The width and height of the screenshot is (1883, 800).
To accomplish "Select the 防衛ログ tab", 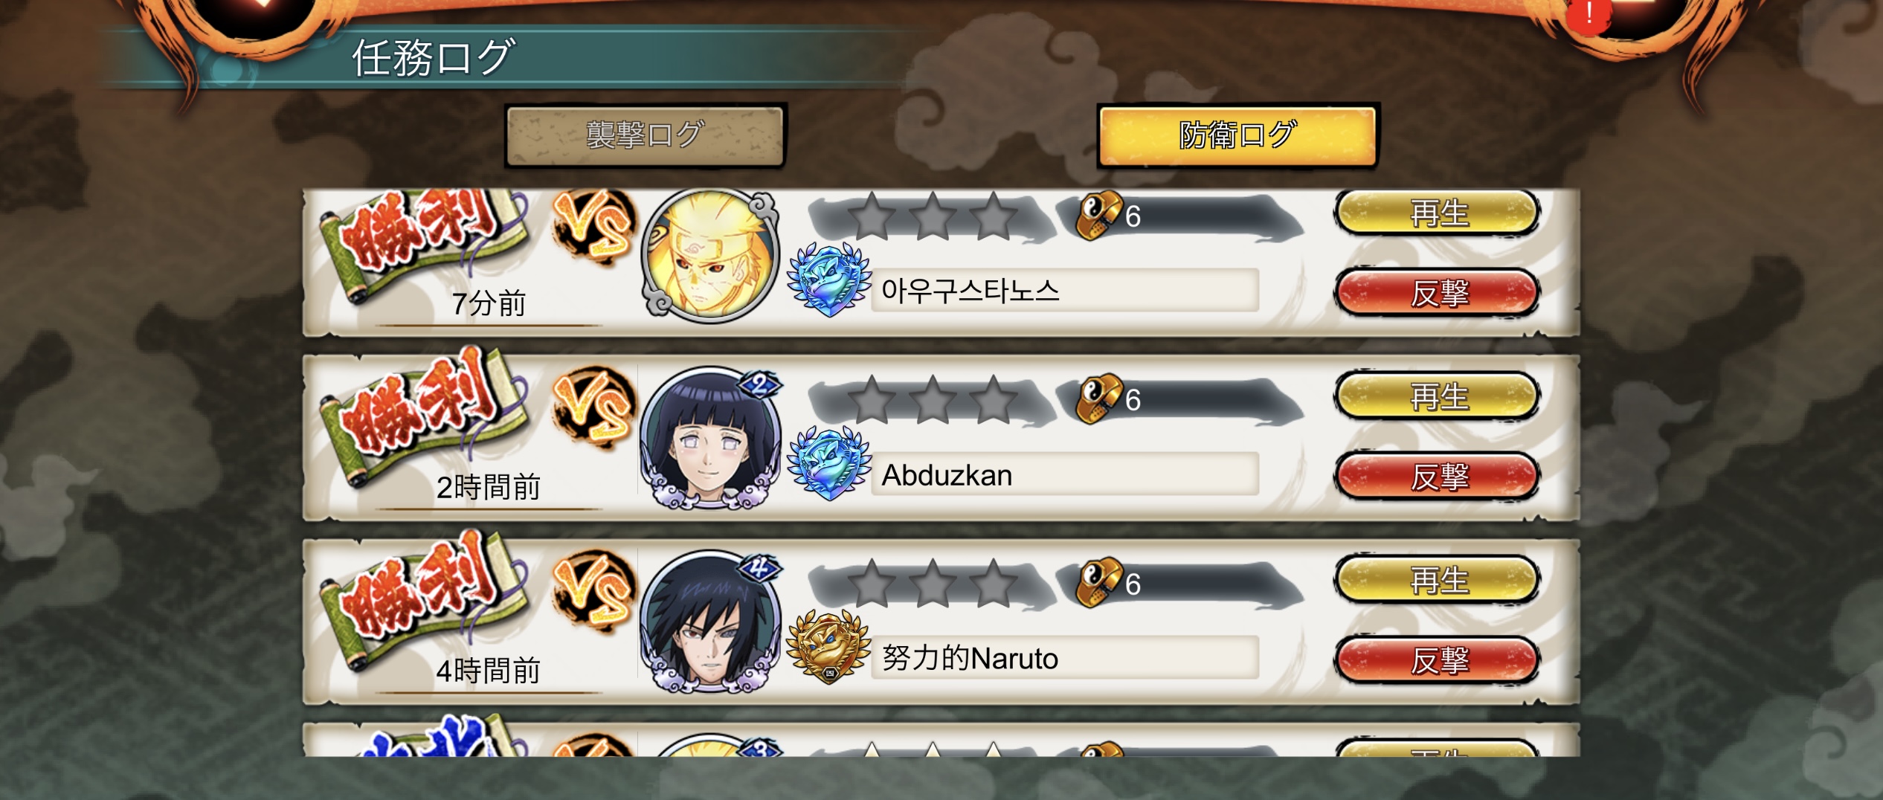I will [x=1237, y=135].
